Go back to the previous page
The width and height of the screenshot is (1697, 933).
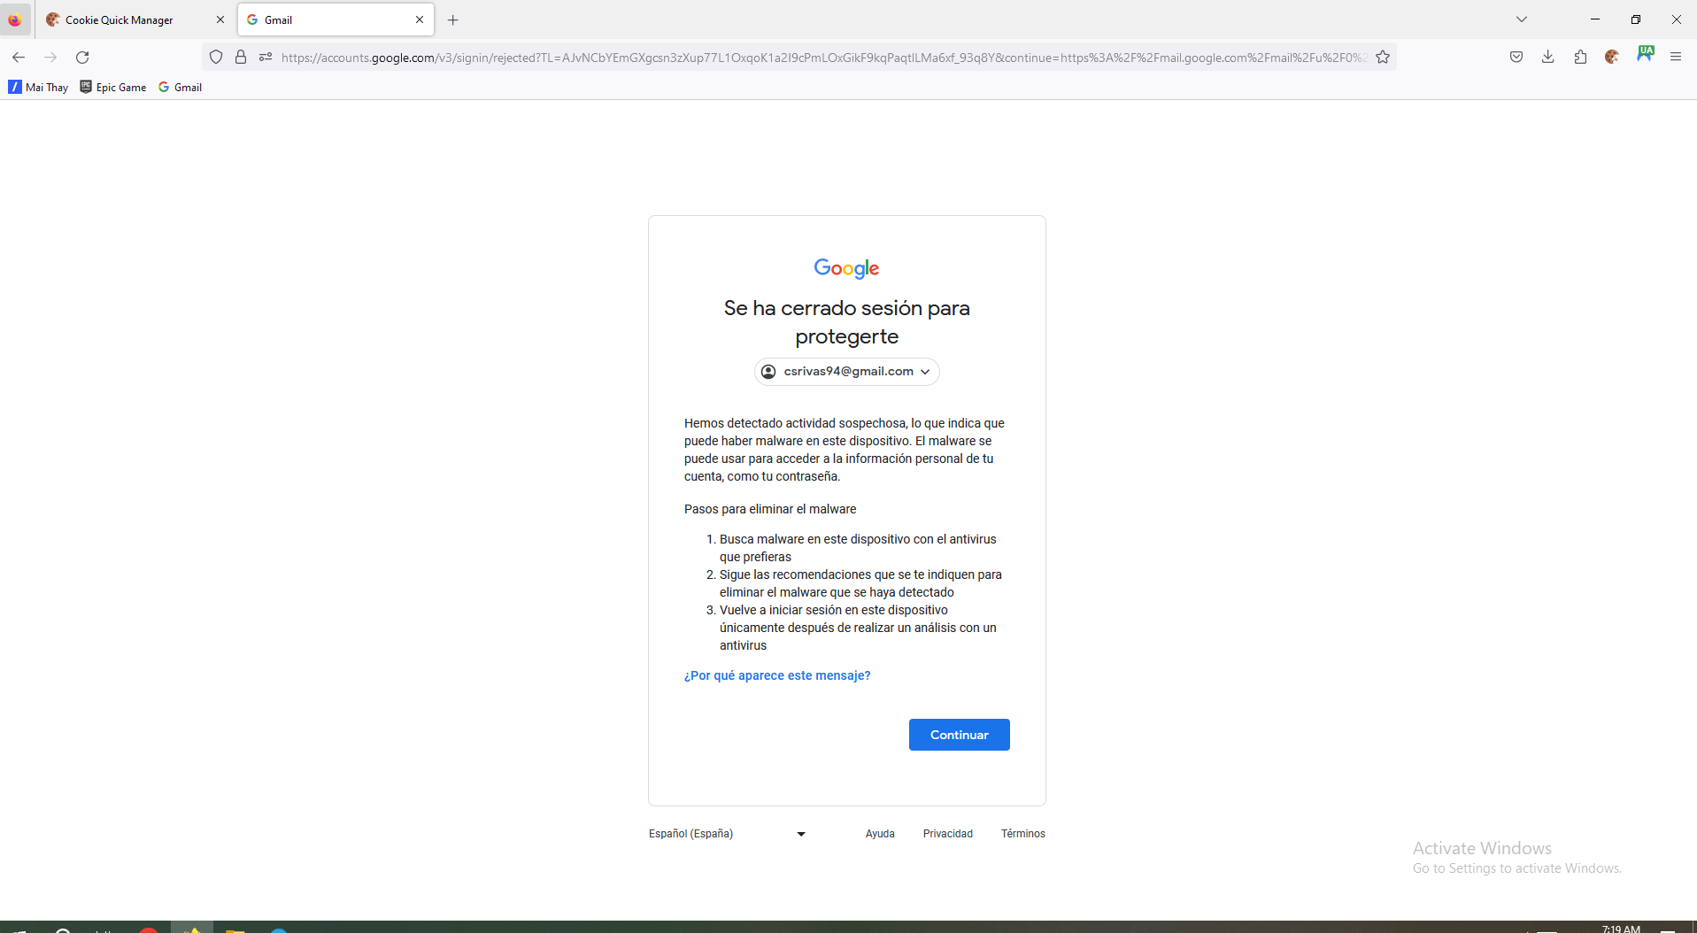point(19,58)
